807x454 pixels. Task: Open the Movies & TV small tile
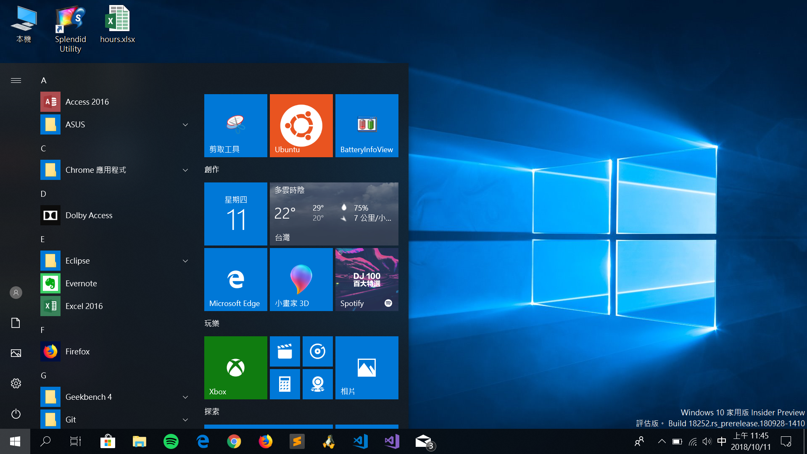point(285,351)
